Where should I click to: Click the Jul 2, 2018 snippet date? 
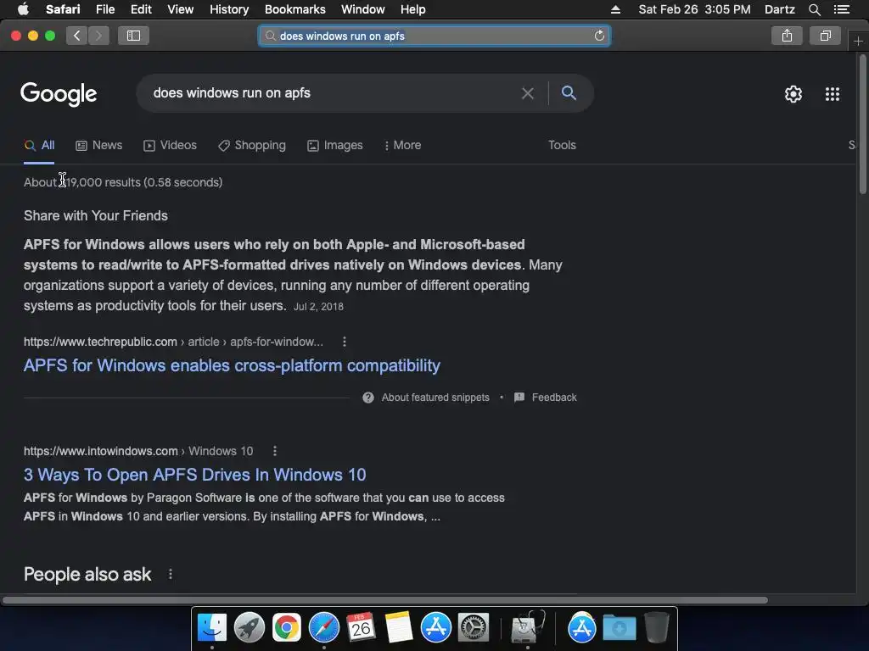[x=318, y=307]
